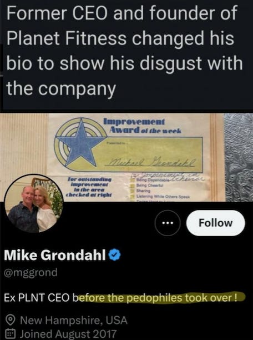Click the Being Cheerful checkbox on certificate
The image size is (253, 340).
click(x=133, y=186)
